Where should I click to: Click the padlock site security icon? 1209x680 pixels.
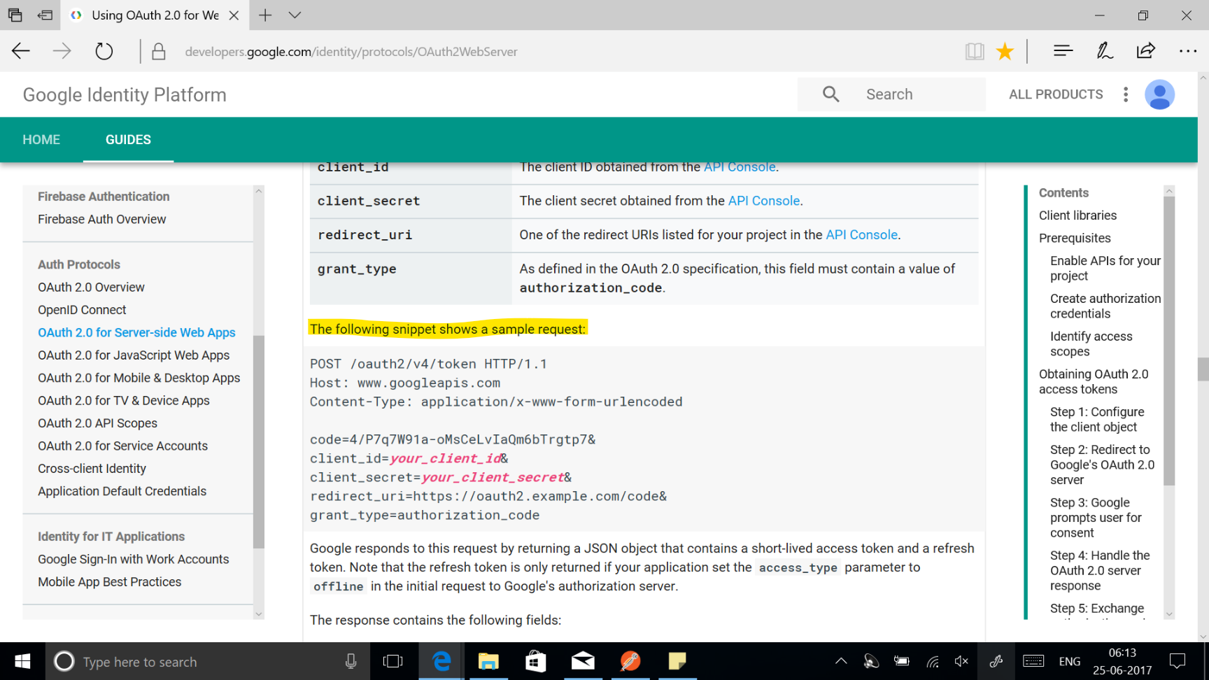click(x=159, y=51)
